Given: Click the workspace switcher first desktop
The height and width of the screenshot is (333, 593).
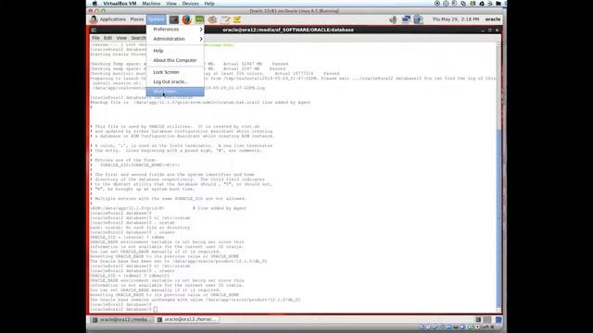Looking at the screenshot, I should [x=478, y=320].
